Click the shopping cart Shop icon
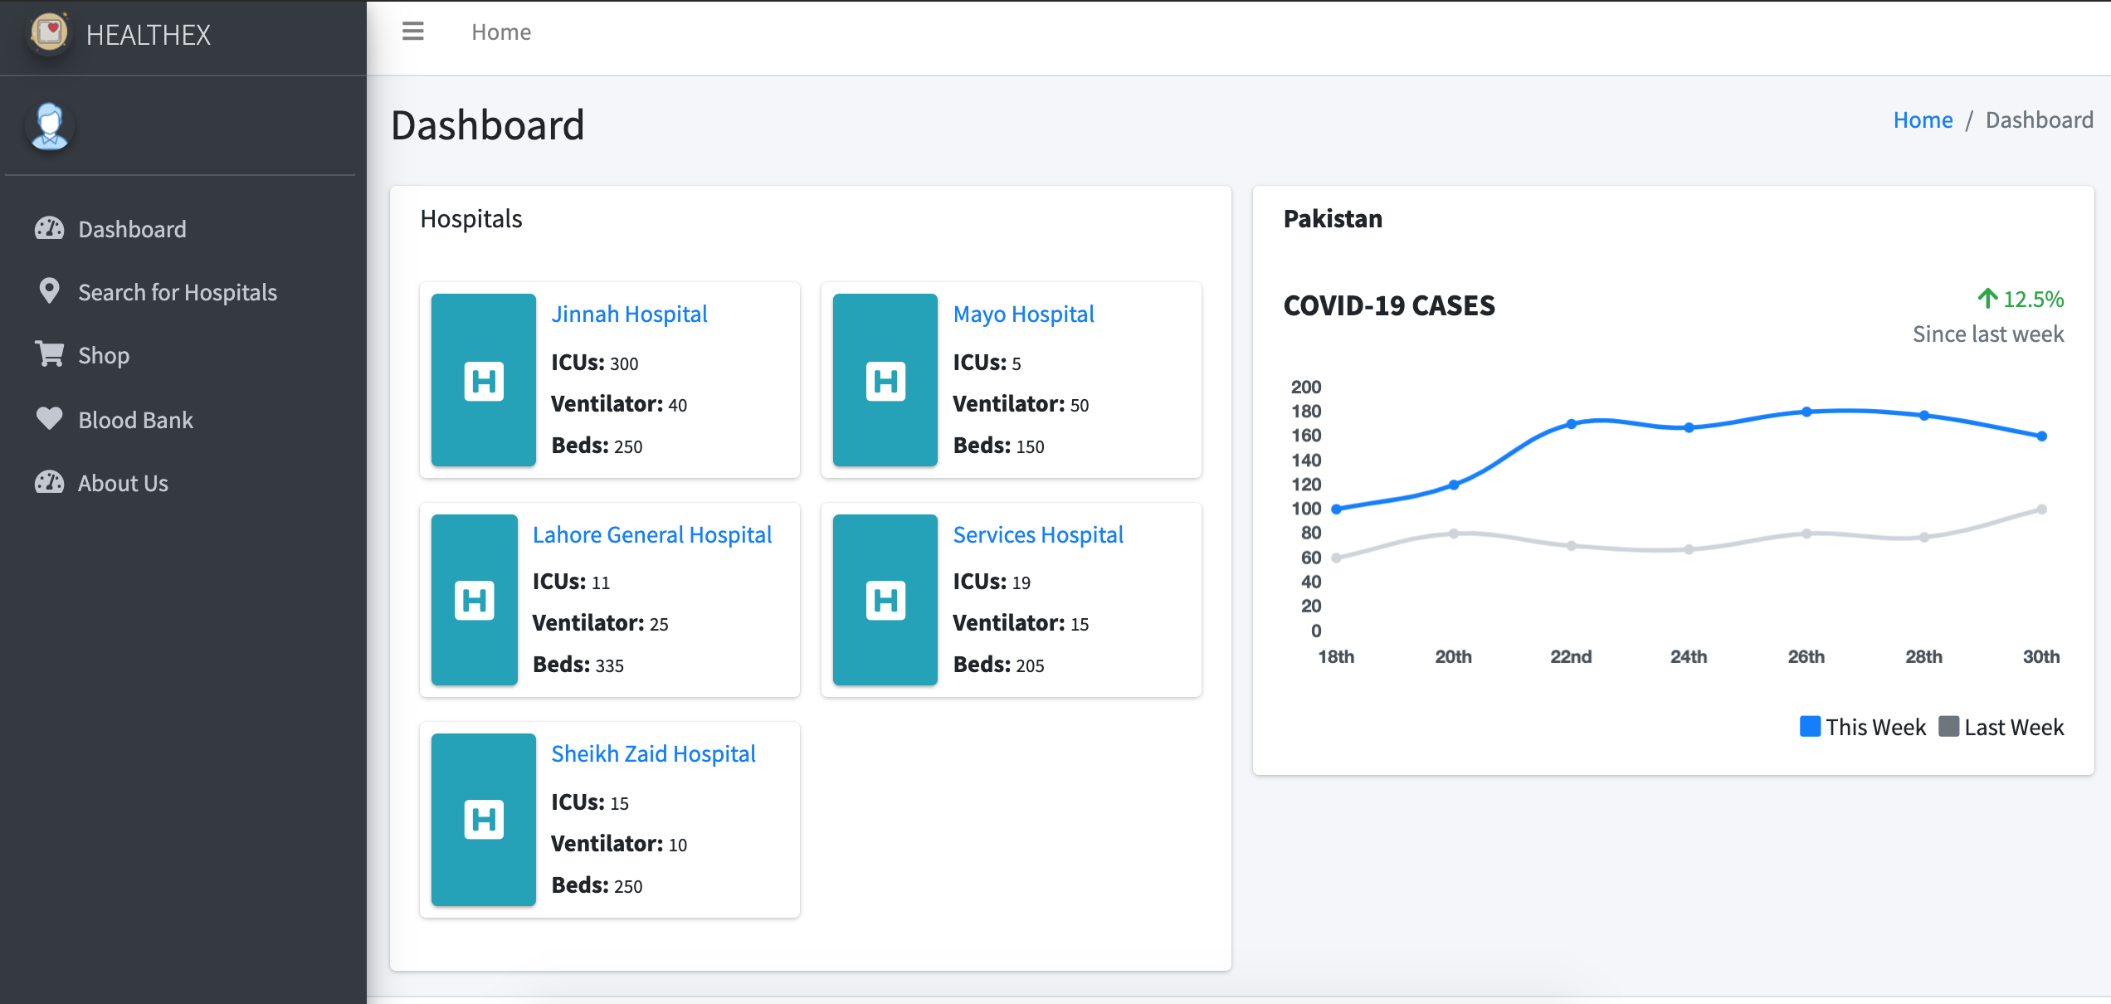2111x1004 pixels. (x=49, y=354)
